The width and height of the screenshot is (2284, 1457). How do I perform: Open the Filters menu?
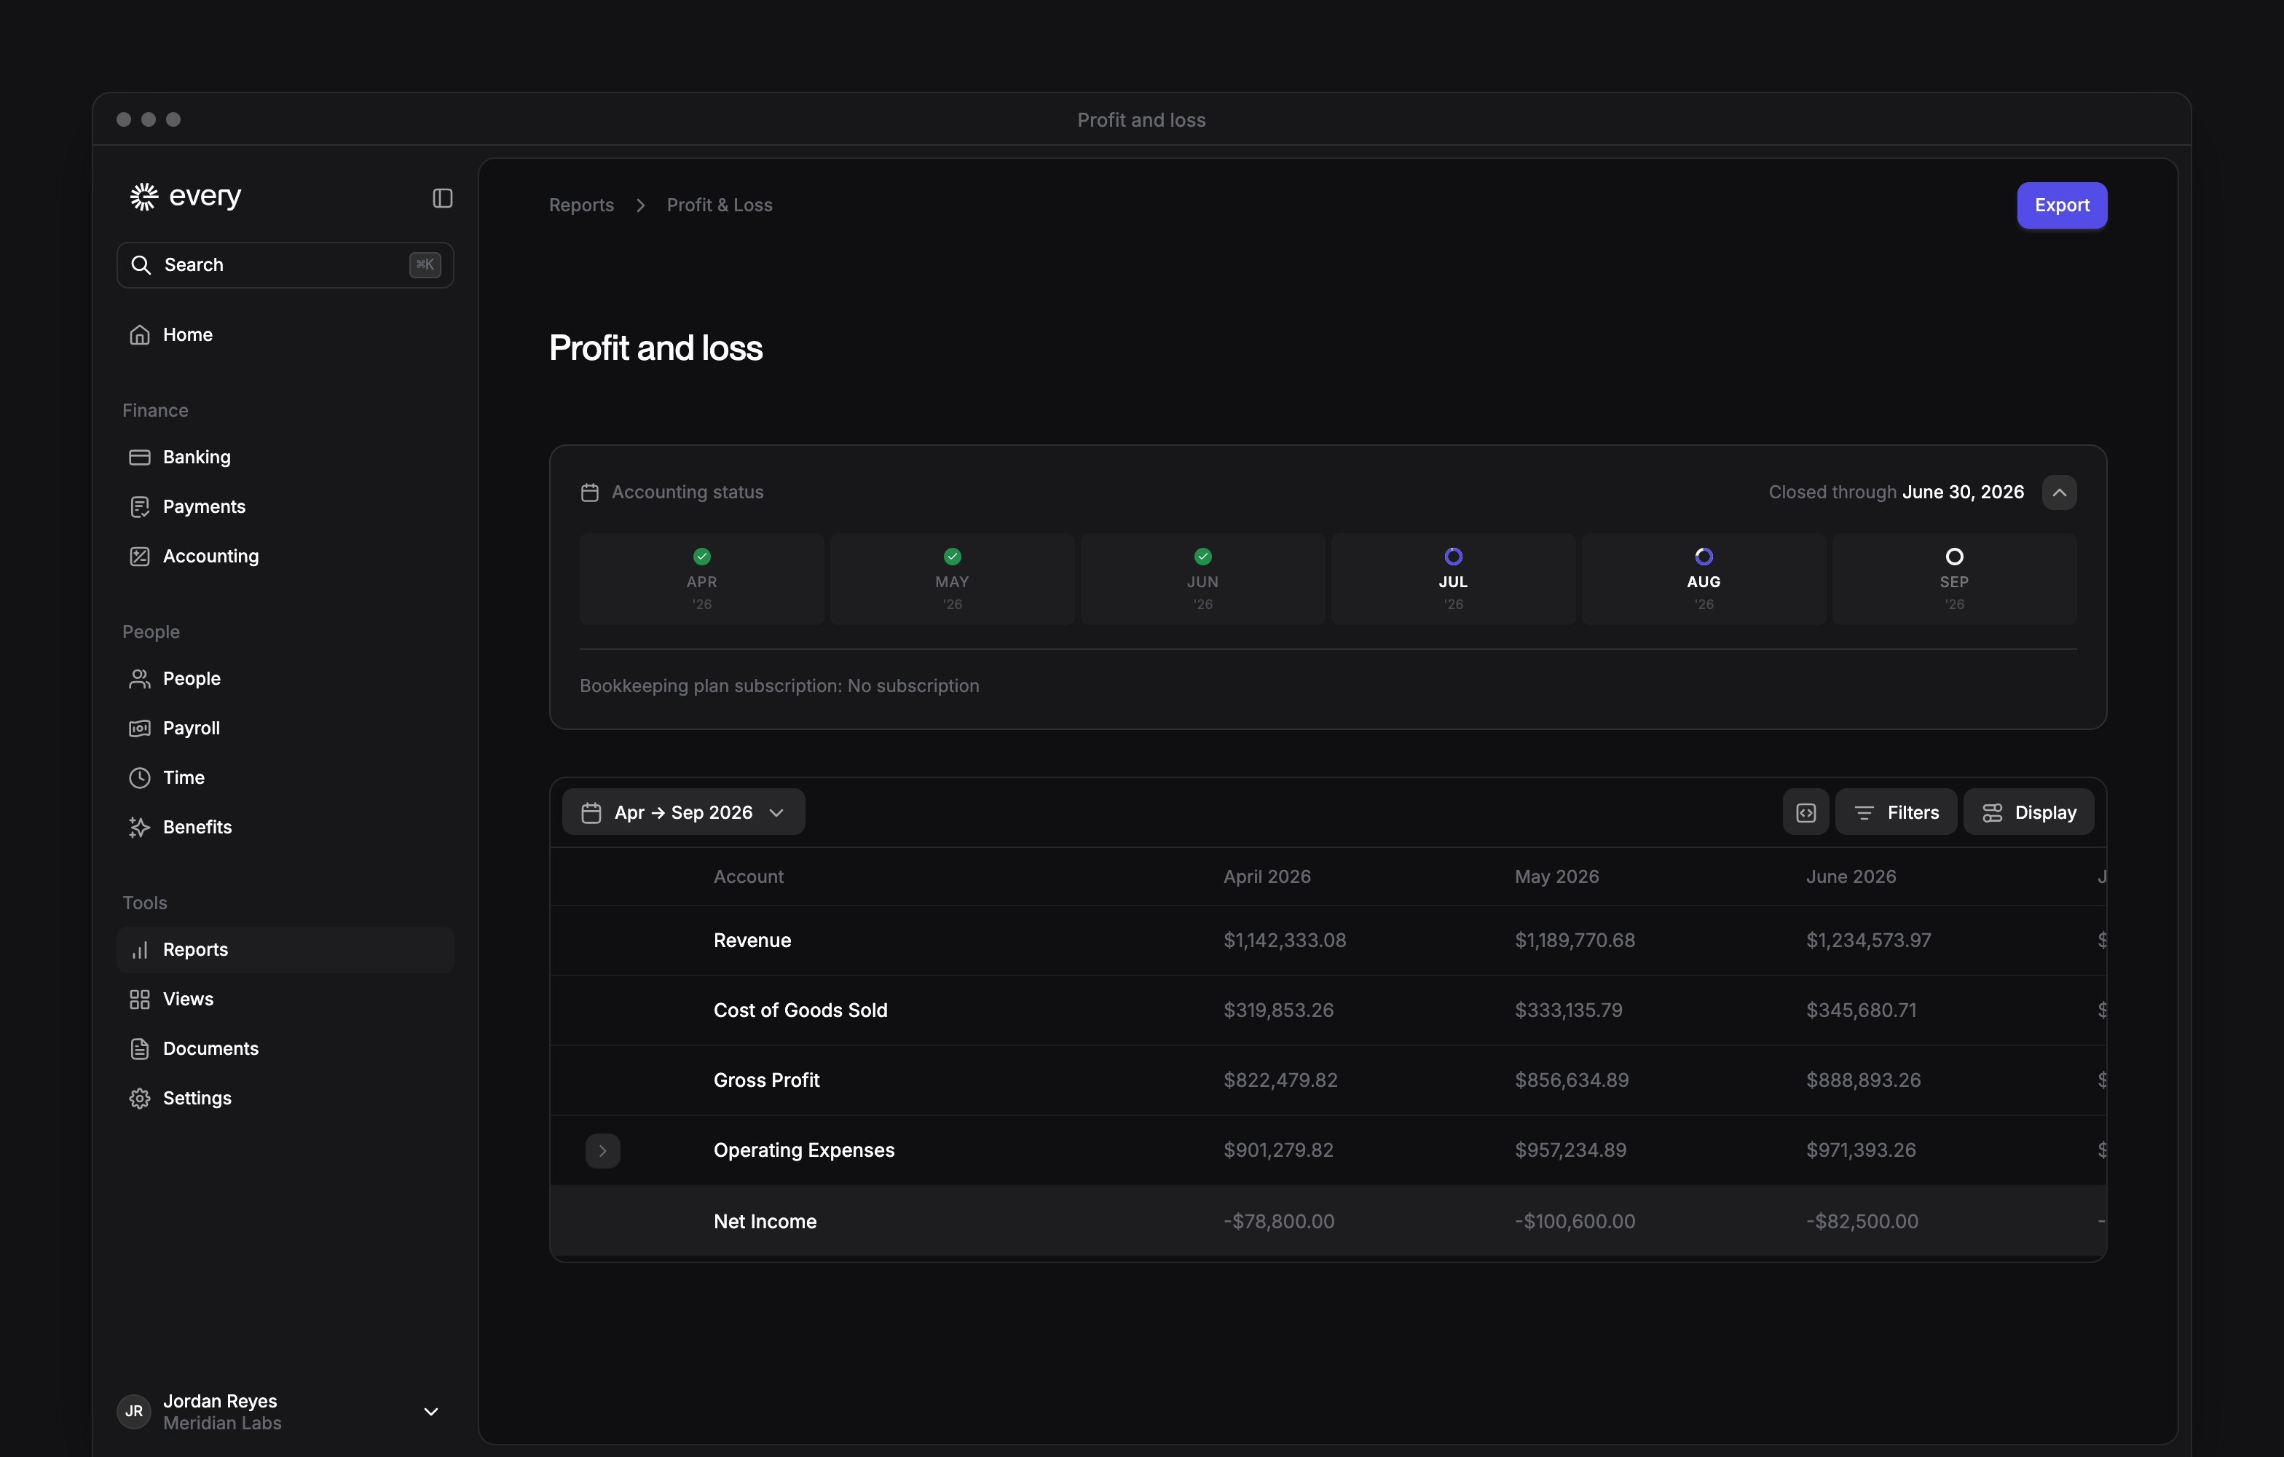pos(1895,812)
